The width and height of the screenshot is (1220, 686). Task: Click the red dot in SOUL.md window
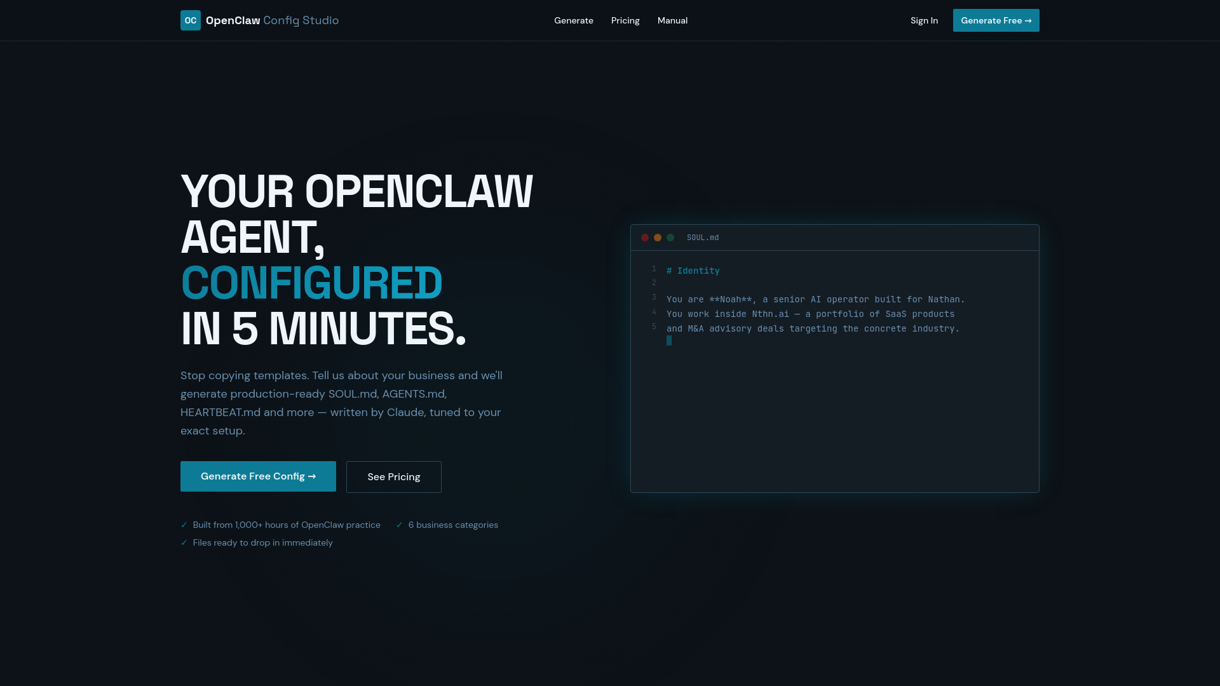645,238
